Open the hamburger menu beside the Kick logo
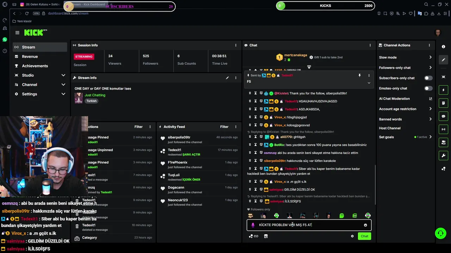 click(x=17, y=33)
